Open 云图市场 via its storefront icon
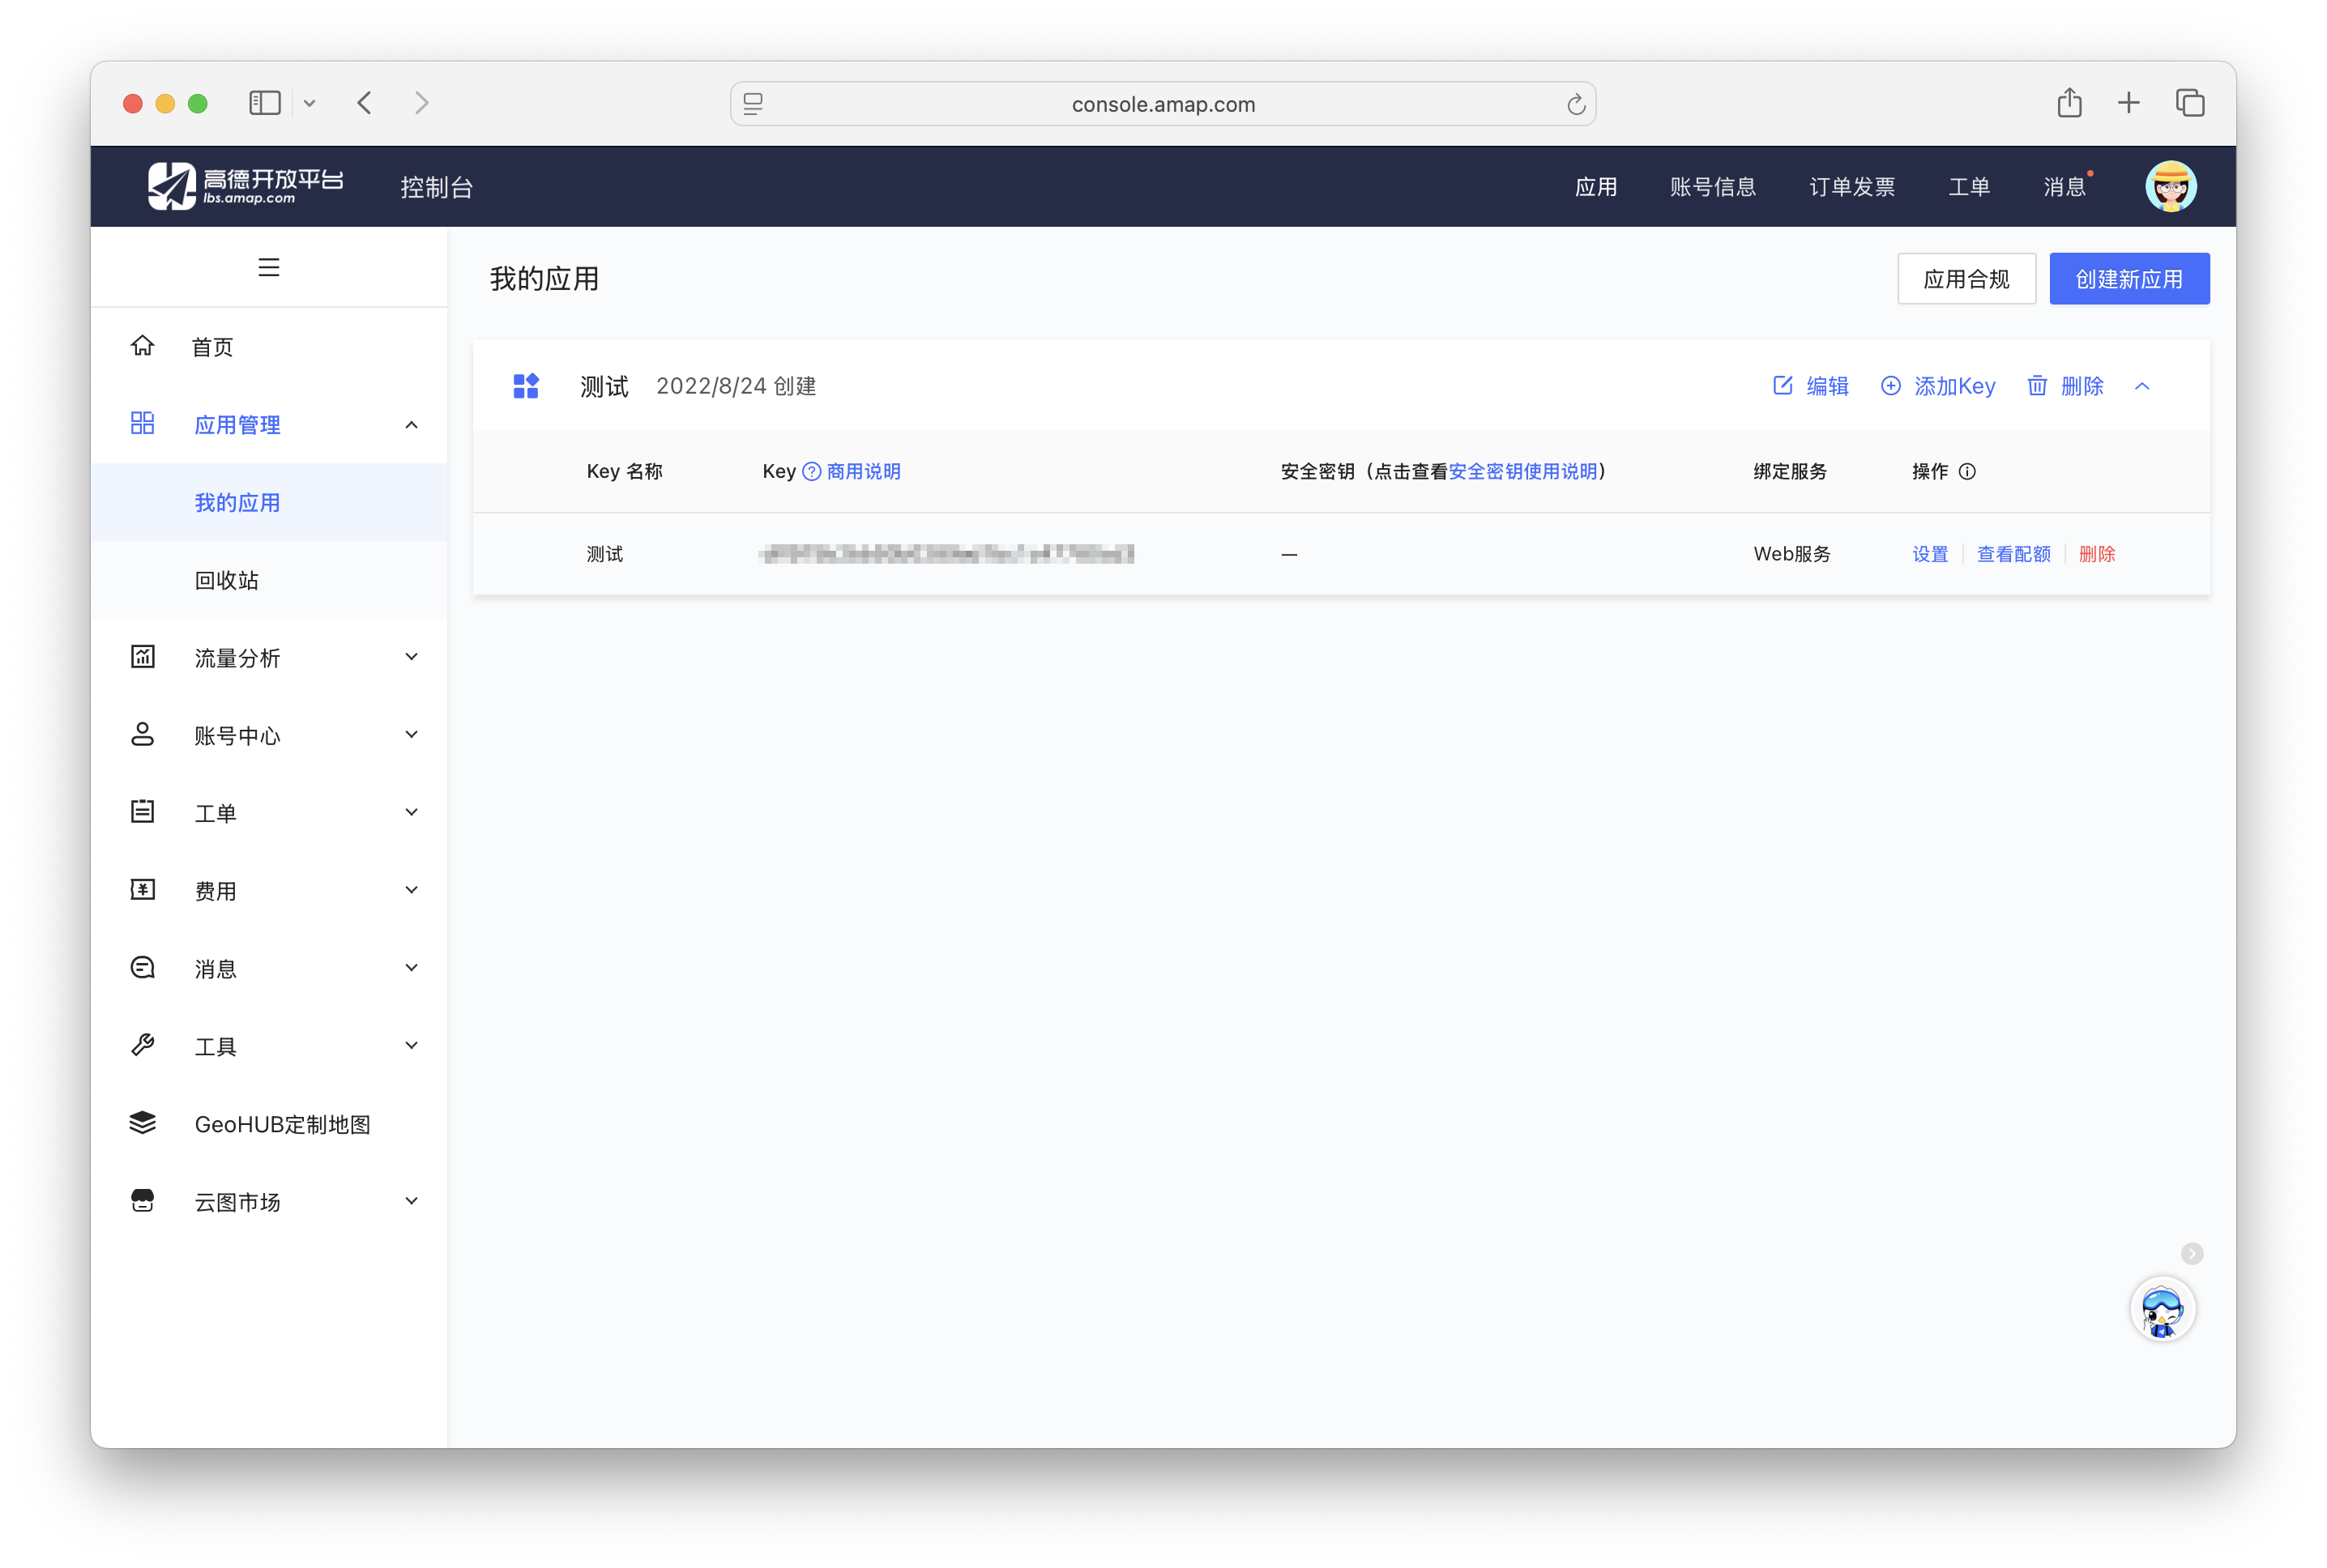2327x1568 pixels. click(x=143, y=1200)
